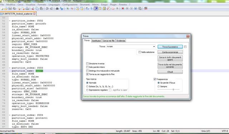Tick the checkbox beside Trova Successivo

[x=185, y=47]
